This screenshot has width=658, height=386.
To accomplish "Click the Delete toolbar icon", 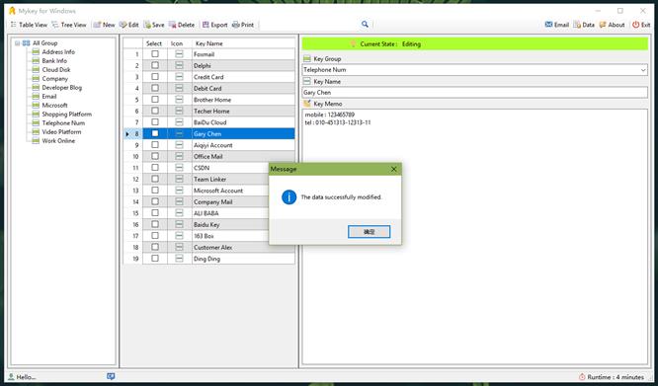I will pyautogui.click(x=173, y=25).
